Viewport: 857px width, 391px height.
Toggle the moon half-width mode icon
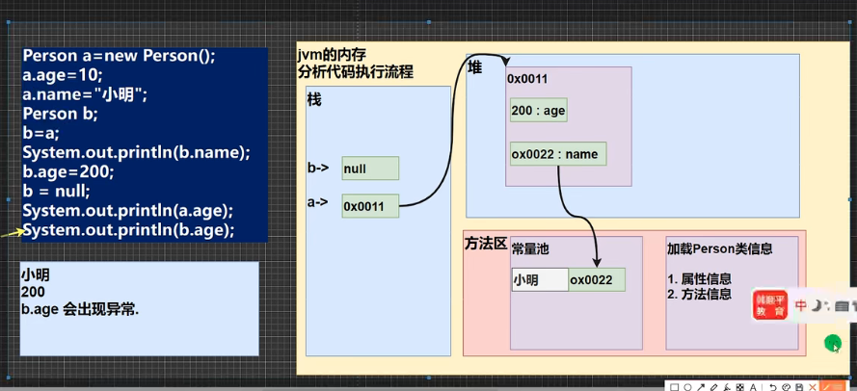click(817, 306)
